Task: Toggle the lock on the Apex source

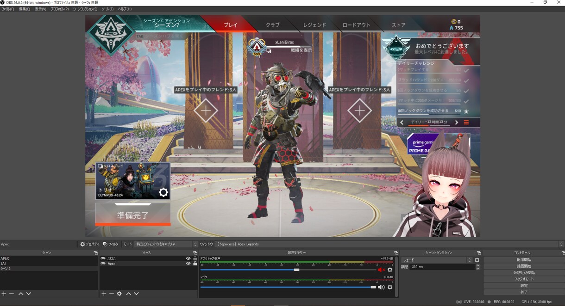Action: click(x=195, y=263)
